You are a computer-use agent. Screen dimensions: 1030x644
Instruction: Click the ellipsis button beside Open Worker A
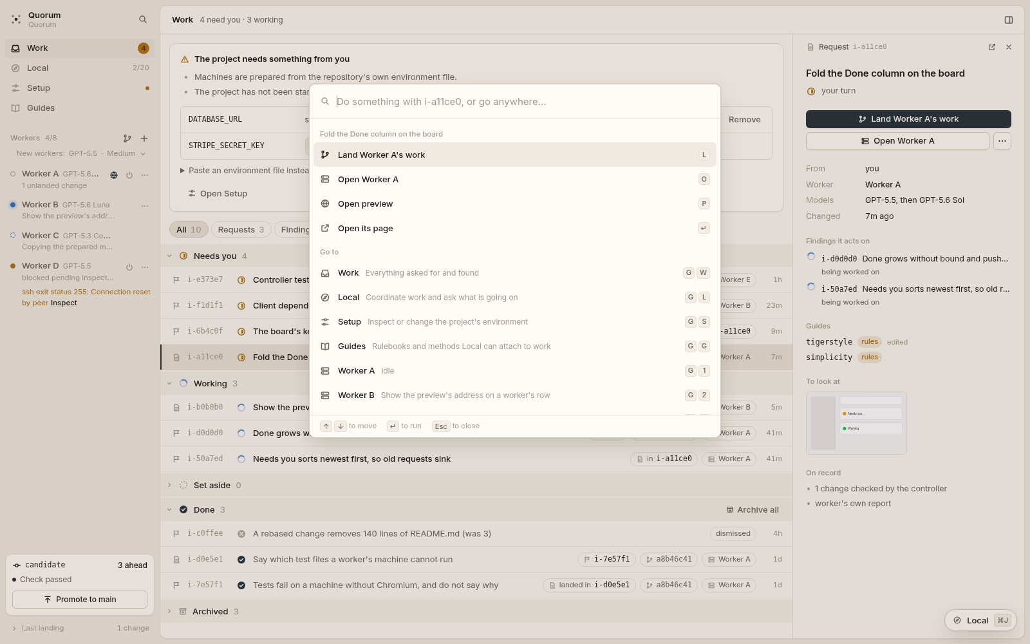coord(1002,141)
